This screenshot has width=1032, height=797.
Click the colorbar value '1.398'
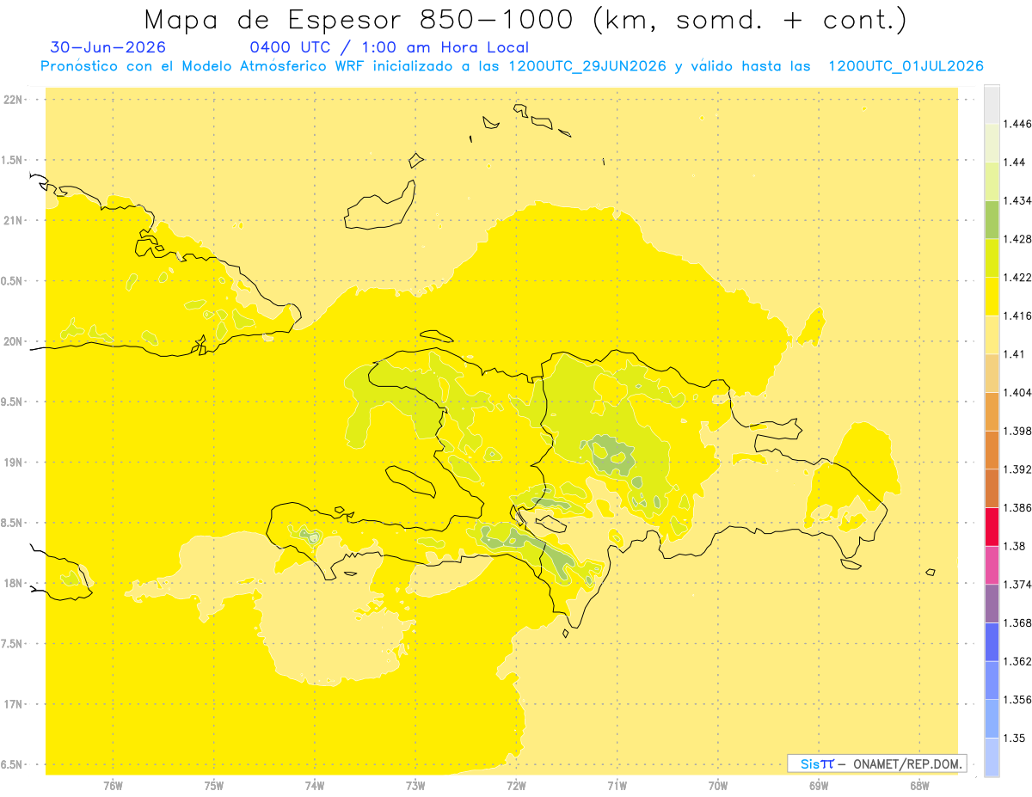[1017, 431]
